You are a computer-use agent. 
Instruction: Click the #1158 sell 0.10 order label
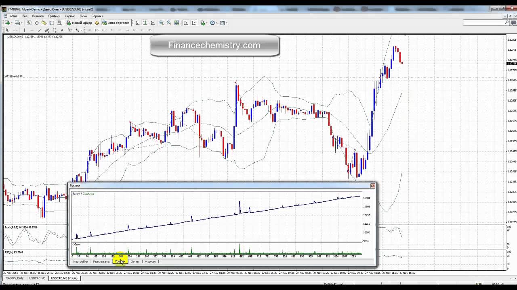pyautogui.click(x=14, y=76)
